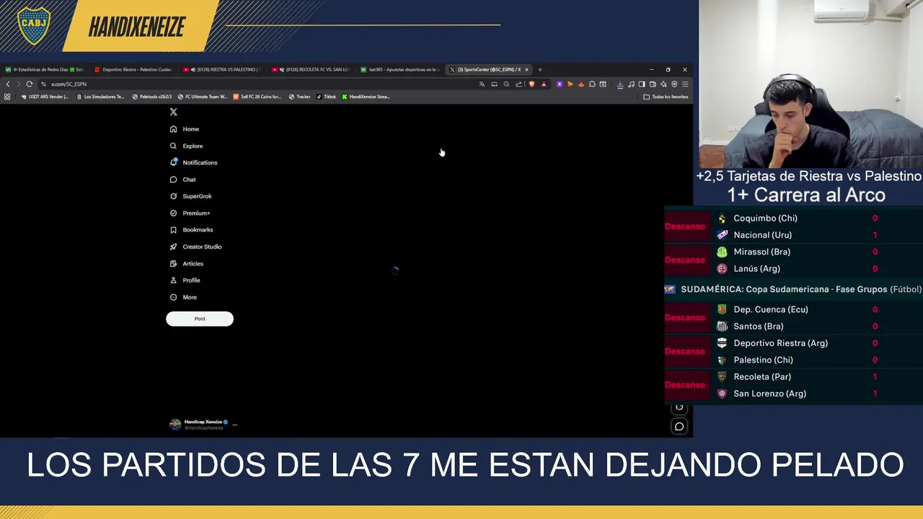Click the purple extension icon
923x519 pixels.
click(560, 84)
